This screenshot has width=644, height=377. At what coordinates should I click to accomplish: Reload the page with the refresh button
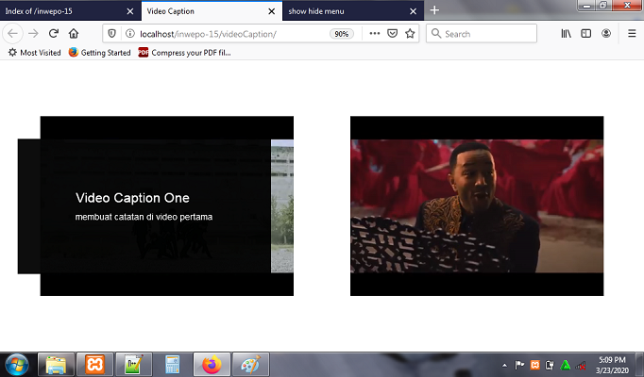click(x=54, y=33)
